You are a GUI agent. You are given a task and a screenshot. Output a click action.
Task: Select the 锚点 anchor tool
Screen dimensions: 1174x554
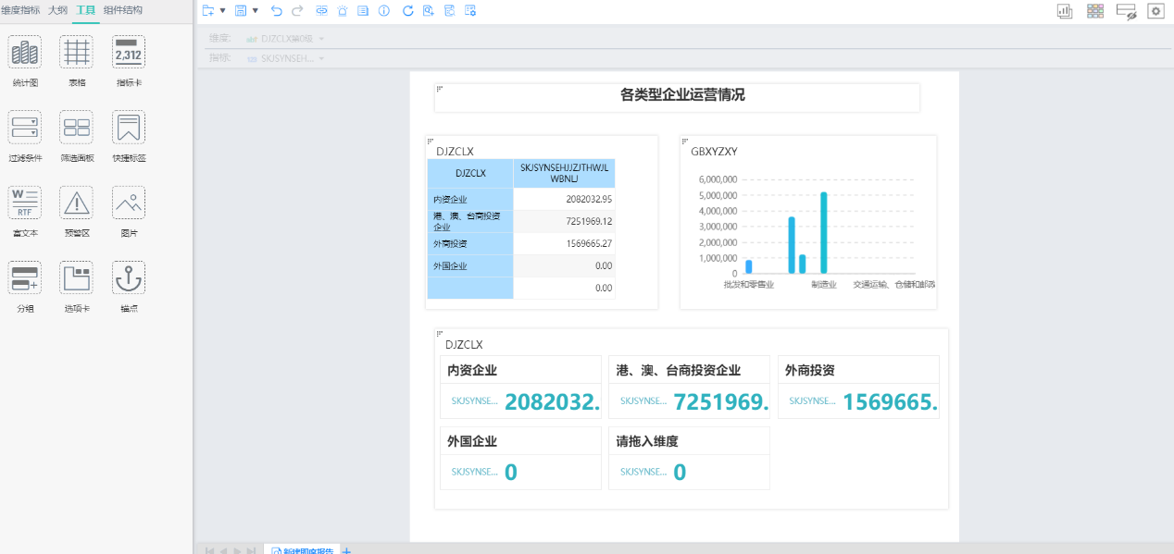129,278
